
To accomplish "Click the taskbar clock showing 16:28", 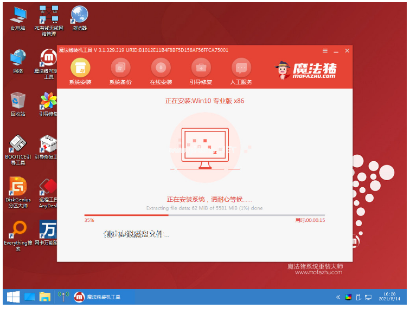I will point(388,297).
